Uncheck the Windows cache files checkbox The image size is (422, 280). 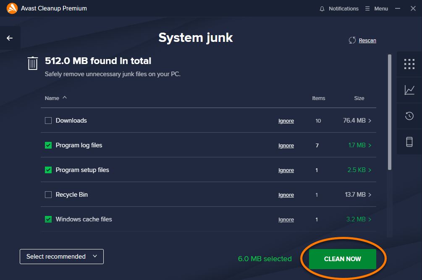point(48,219)
